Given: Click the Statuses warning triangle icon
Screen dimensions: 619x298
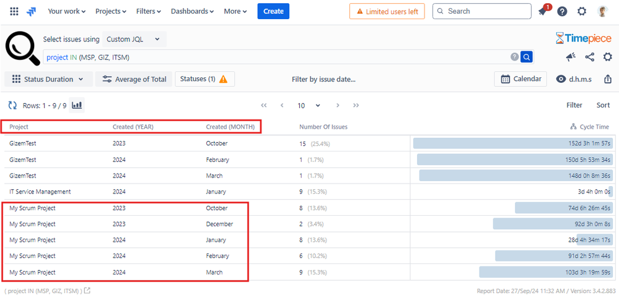Looking at the screenshot, I should point(224,79).
